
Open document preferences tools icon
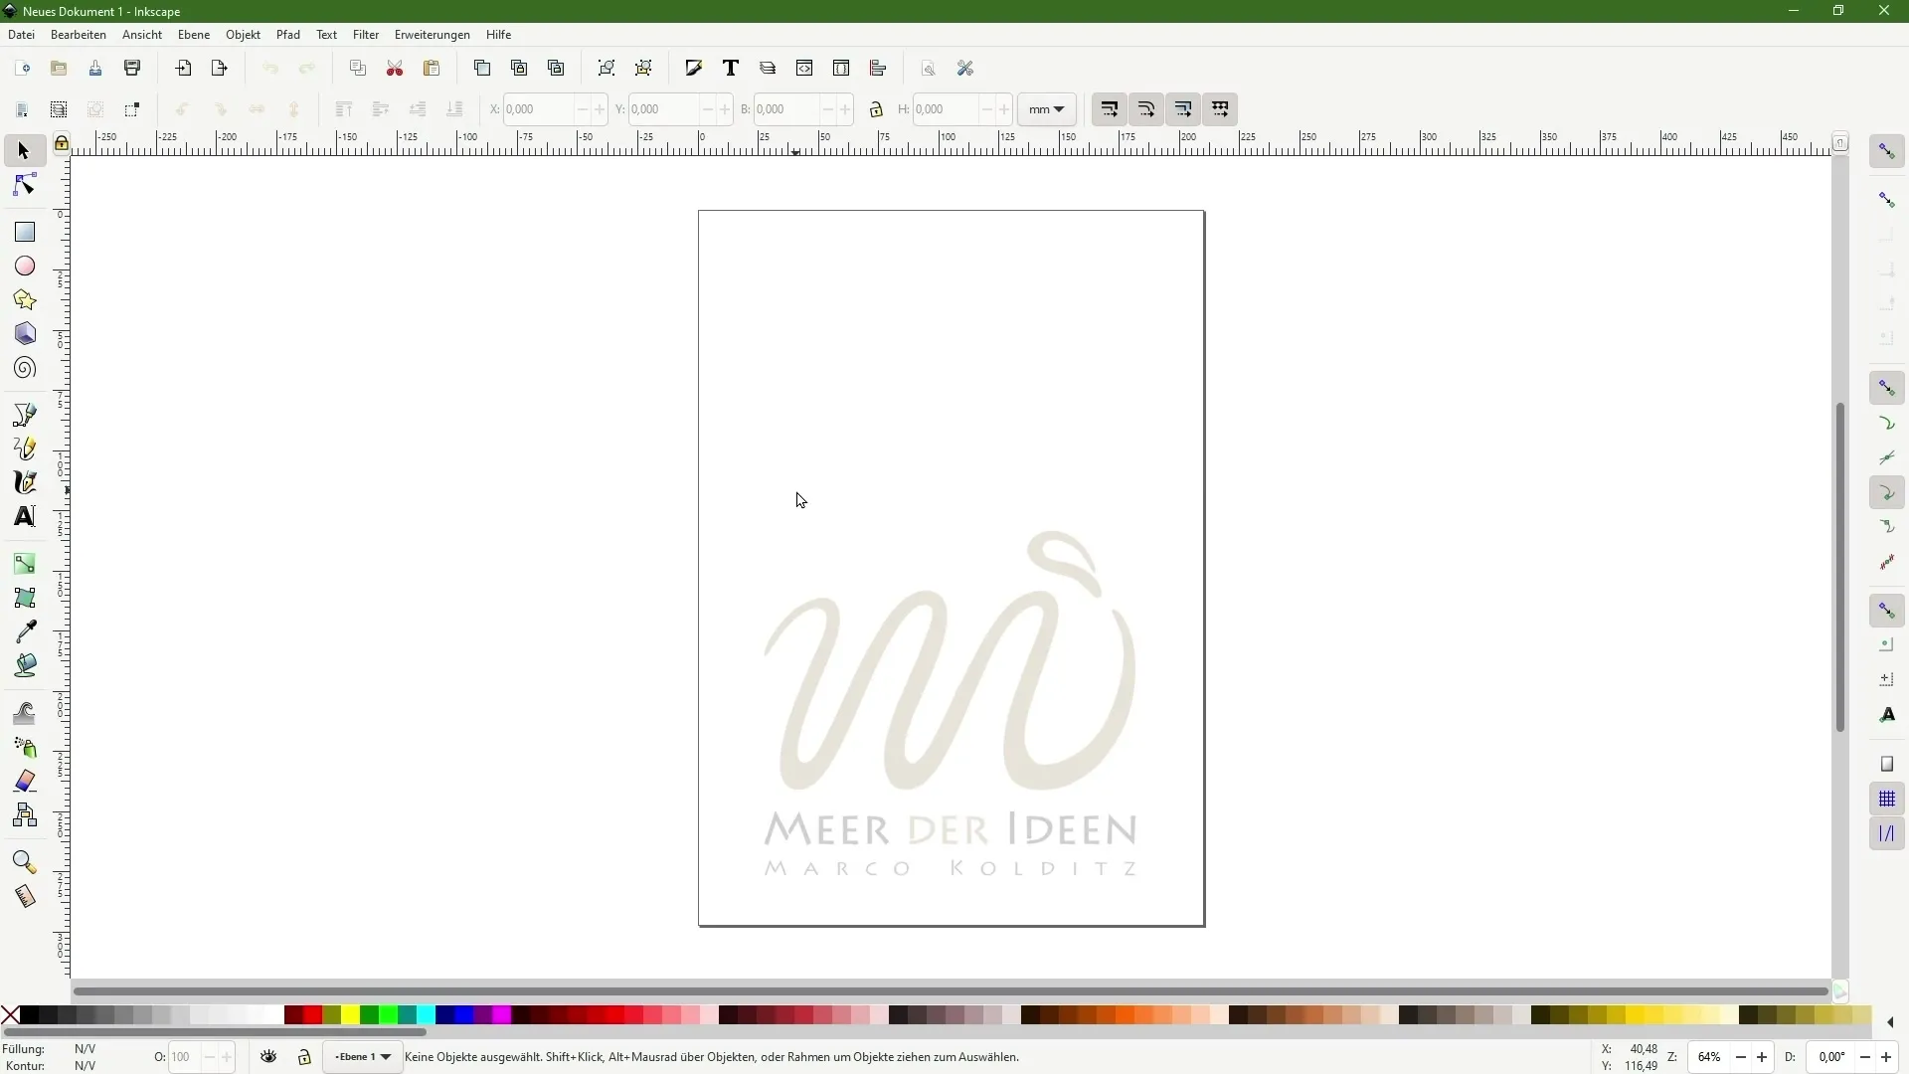pyautogui.click(x=965, y=69)
